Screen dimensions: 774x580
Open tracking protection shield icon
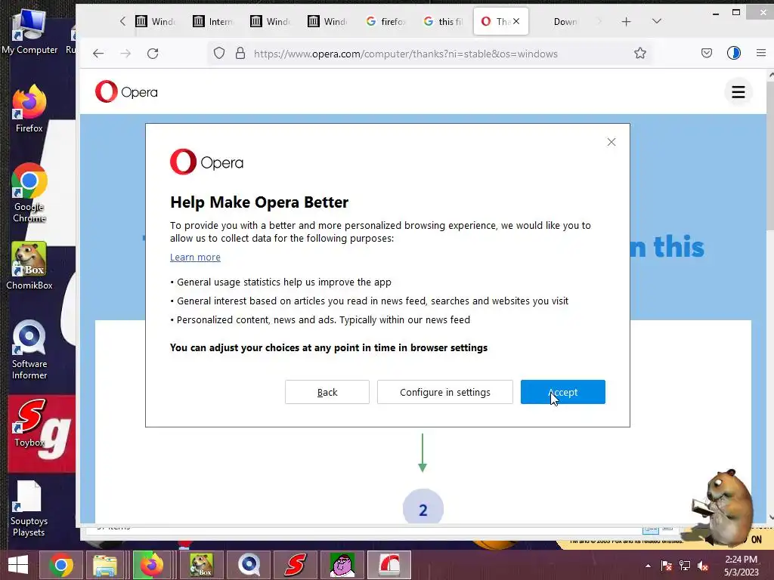click(x=219, y=54)
